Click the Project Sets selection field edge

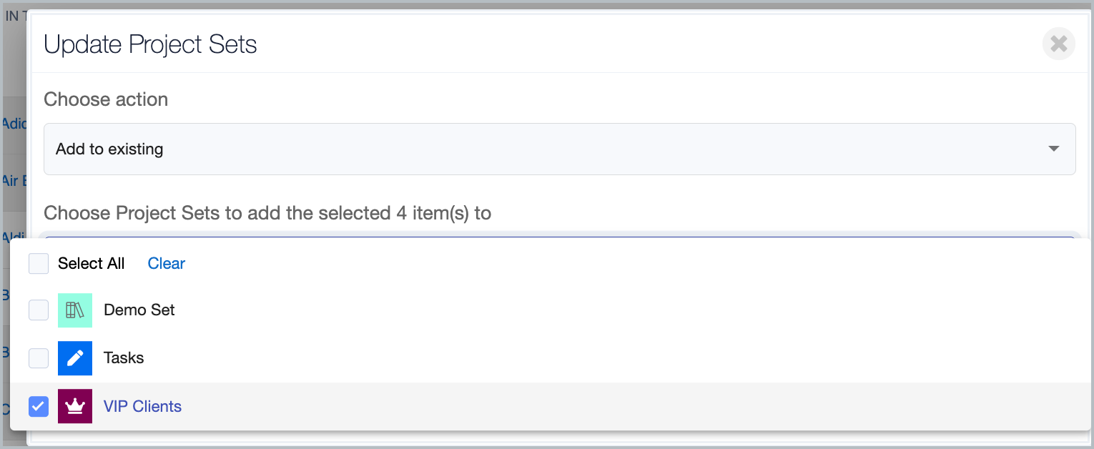560,235
